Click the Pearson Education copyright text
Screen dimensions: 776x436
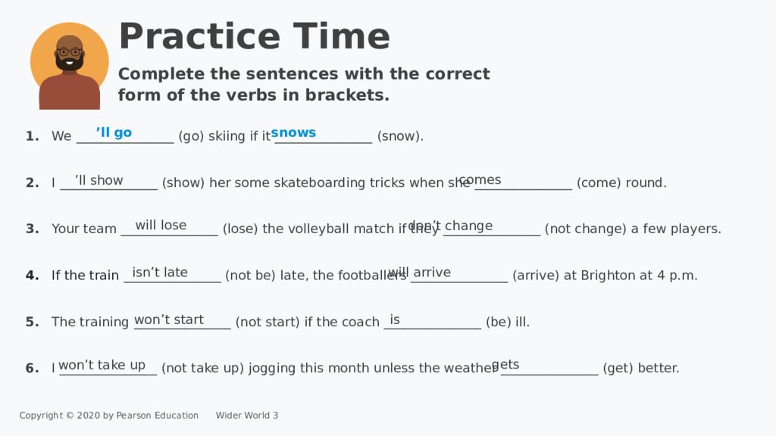coord(109,416)
